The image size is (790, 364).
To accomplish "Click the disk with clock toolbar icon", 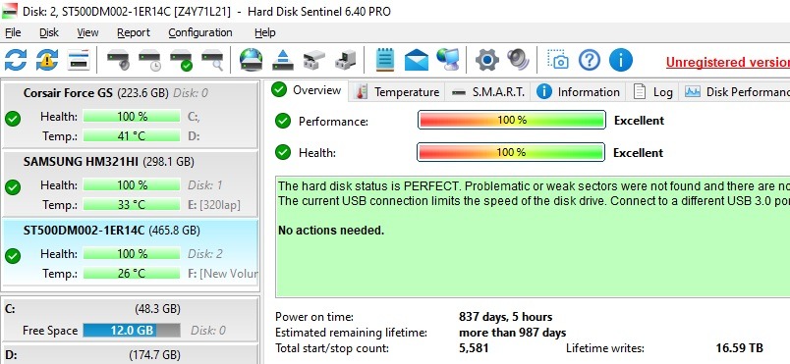I will point(149,60).
